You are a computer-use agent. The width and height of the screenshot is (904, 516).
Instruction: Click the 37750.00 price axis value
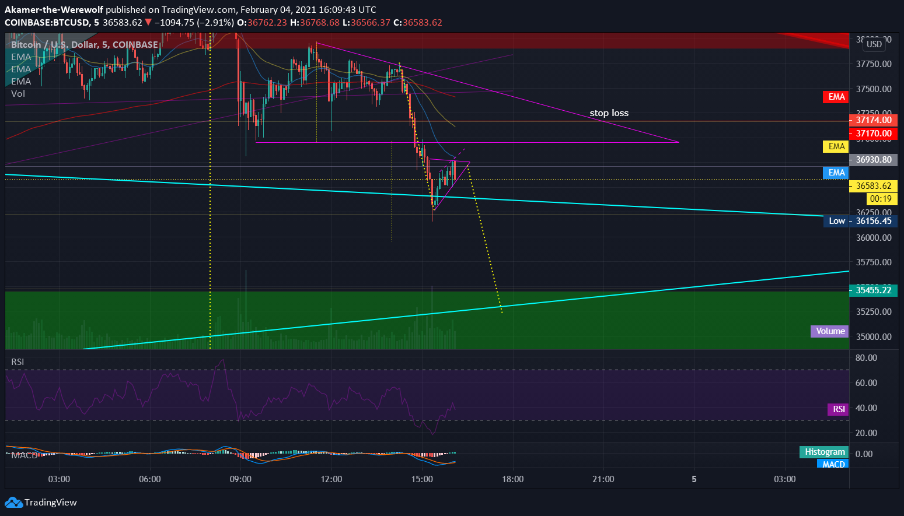pos(874,64)
